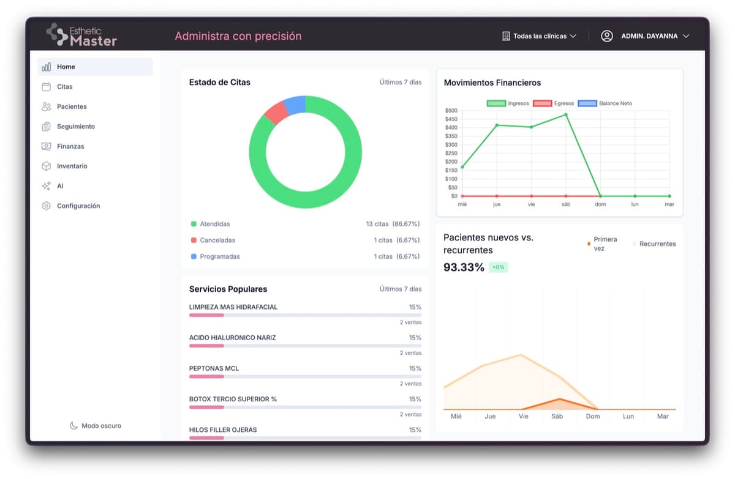The image size is (735, 479).
Task: Click the Pacientes nuevos vs. recurrentes title
Action: point(488,243)
